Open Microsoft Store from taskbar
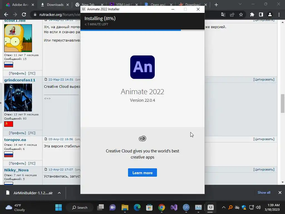Screen dimensions: 285x214 point(149,207)
